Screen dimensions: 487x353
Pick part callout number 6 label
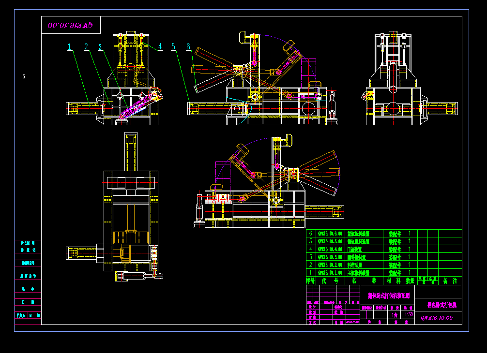(189, 47)
